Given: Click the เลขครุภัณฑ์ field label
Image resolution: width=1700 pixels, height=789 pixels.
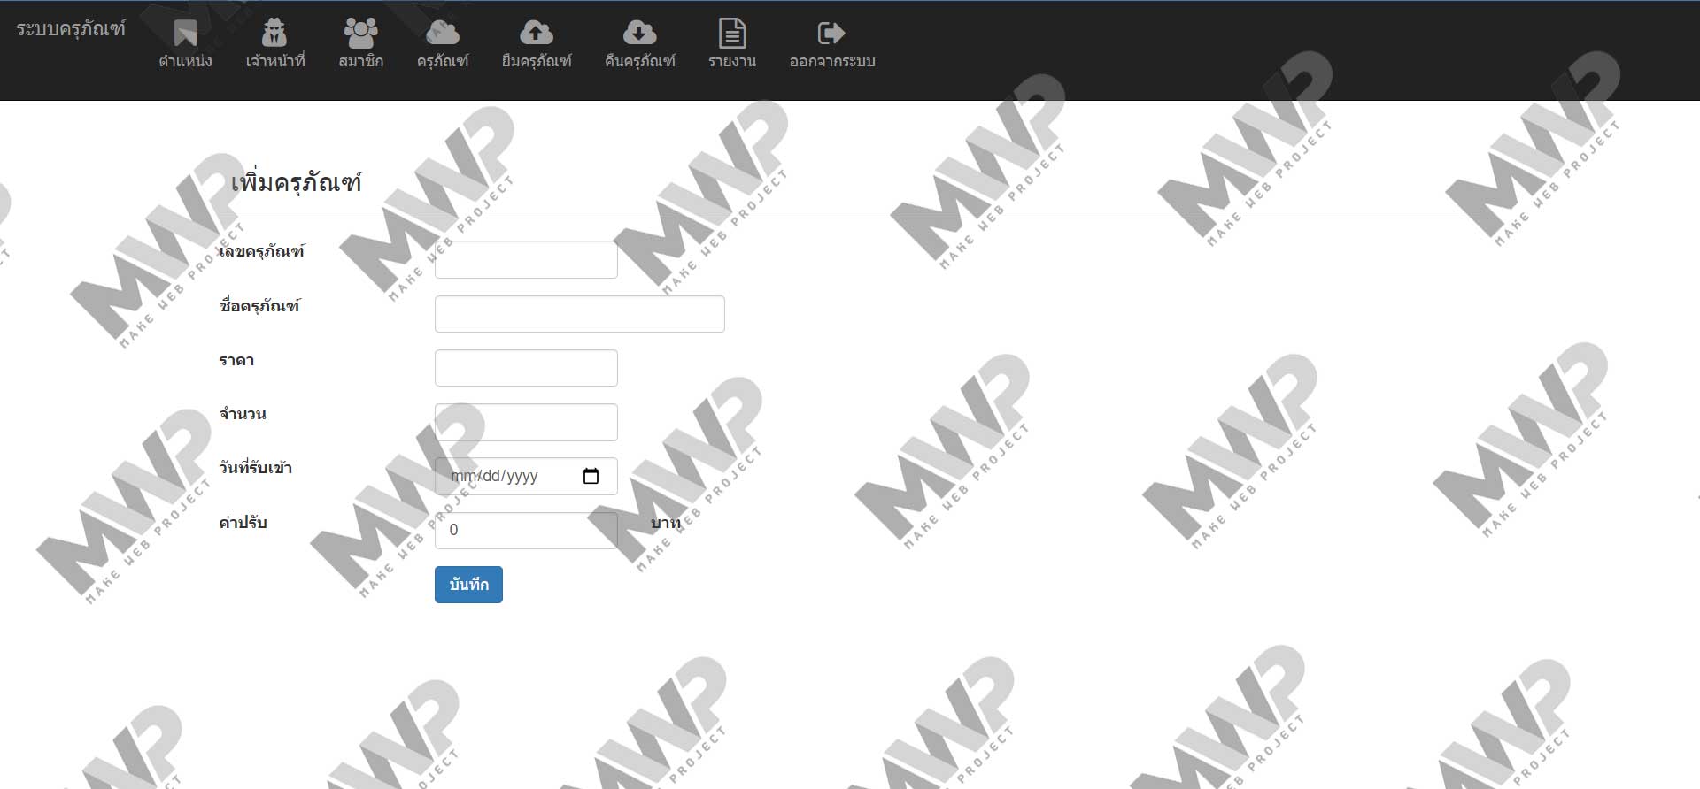Looking at the screenshot, I should (262, 251).
